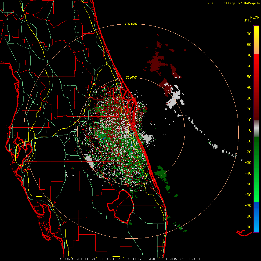
Task: Click the 80 value on the velocity scale
Action: click(249, 44)
